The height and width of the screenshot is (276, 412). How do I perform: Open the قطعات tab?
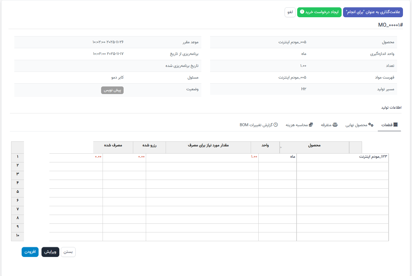point(389,125)
